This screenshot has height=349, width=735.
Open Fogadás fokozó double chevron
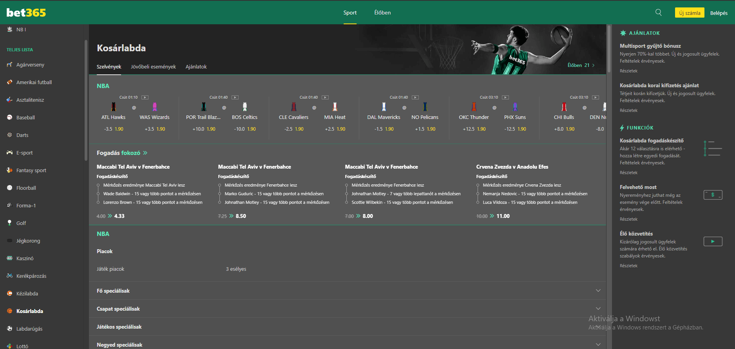[x=145, y=153]
